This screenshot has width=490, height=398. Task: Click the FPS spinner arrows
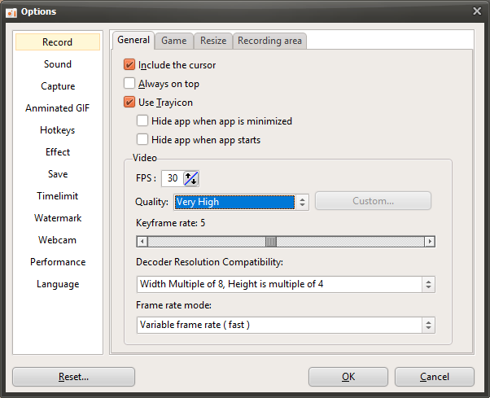[191, 178]
